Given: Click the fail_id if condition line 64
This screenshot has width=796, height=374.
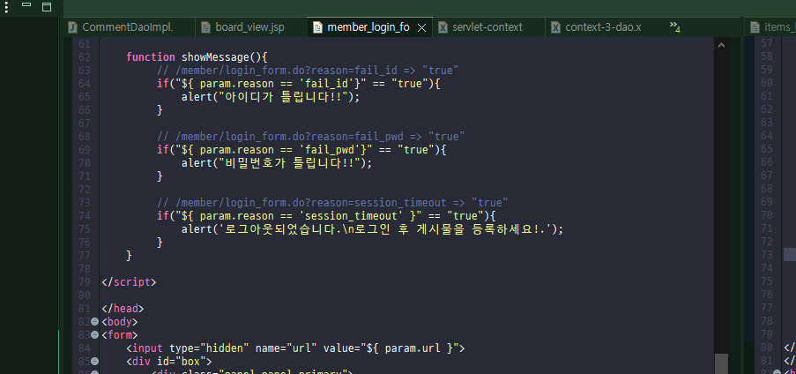Looking at the screenshot, I should (x=299, y=83).
